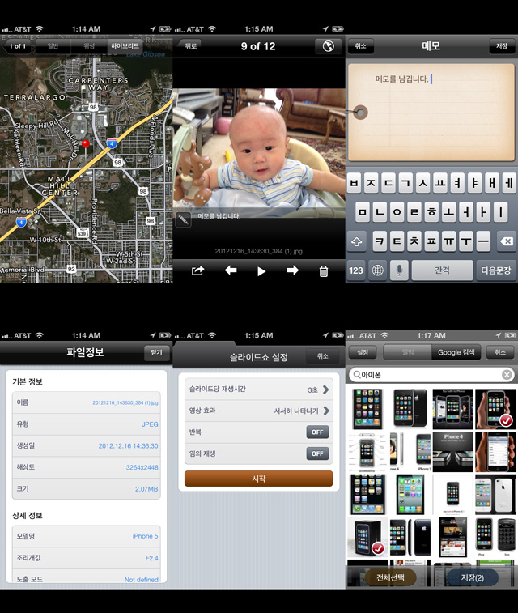Viewport: 518px width, 613px height.
Task: Tap the pencil memo edit icon
Action: pos(183,219)
